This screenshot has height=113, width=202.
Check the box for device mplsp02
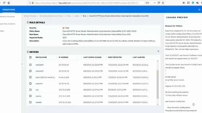(30, 83)
